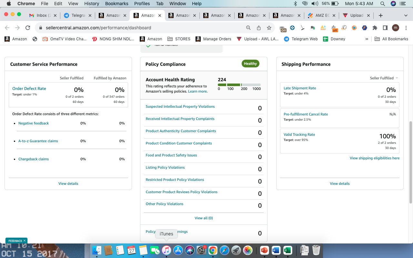
Task: Open the Late Shipment Rate link
Action: [300, 88]
